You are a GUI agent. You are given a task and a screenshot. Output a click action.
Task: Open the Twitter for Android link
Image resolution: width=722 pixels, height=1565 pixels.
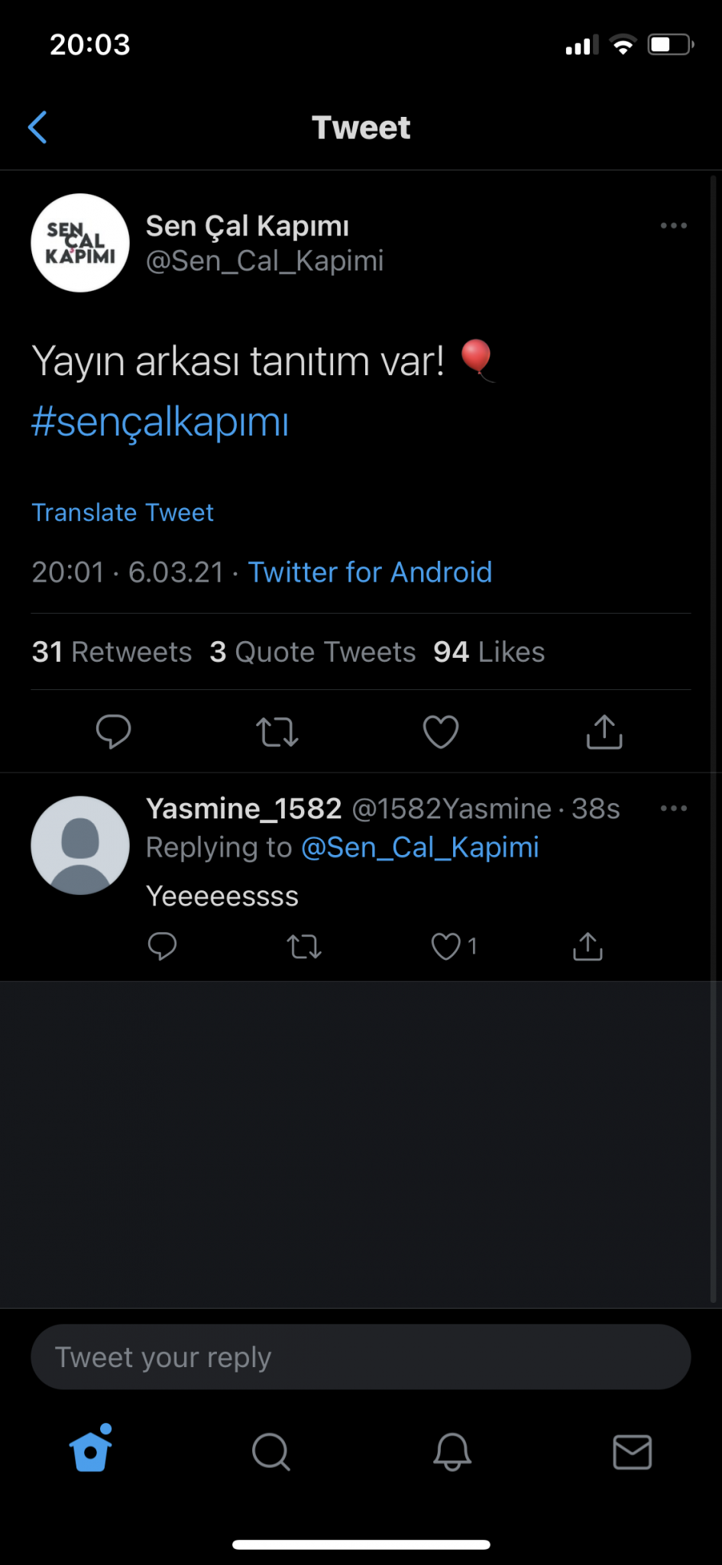tap(371, 572)
